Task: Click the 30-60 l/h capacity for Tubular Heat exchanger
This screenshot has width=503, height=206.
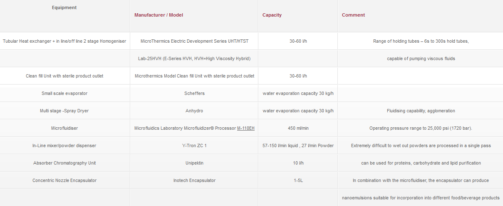Action: [298, 41]
